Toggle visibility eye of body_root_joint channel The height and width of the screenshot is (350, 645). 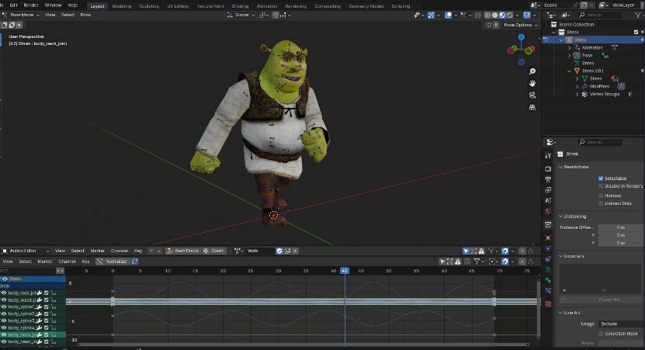(4, 293)
